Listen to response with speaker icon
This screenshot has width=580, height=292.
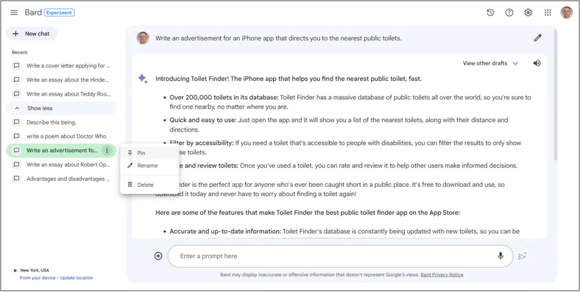click(537, 63)
